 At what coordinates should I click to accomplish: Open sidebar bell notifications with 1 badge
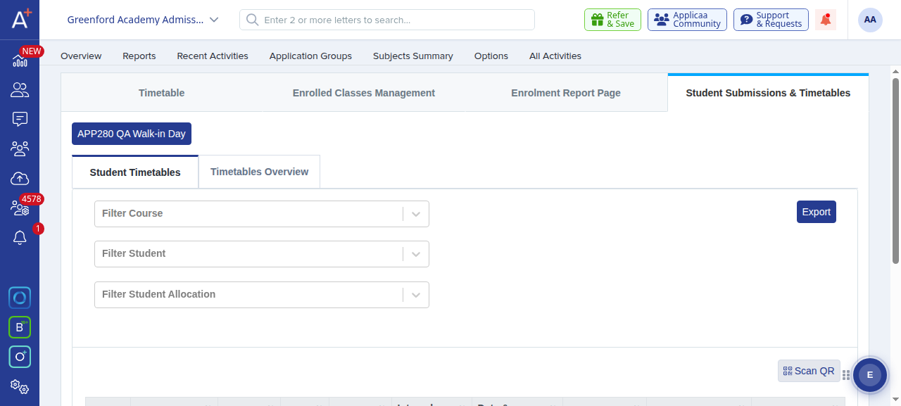(20, 238)
